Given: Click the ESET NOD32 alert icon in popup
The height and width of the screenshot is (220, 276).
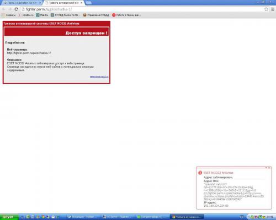Looking at the screenshot, I should pyautogui.click(x=200, y=173).
